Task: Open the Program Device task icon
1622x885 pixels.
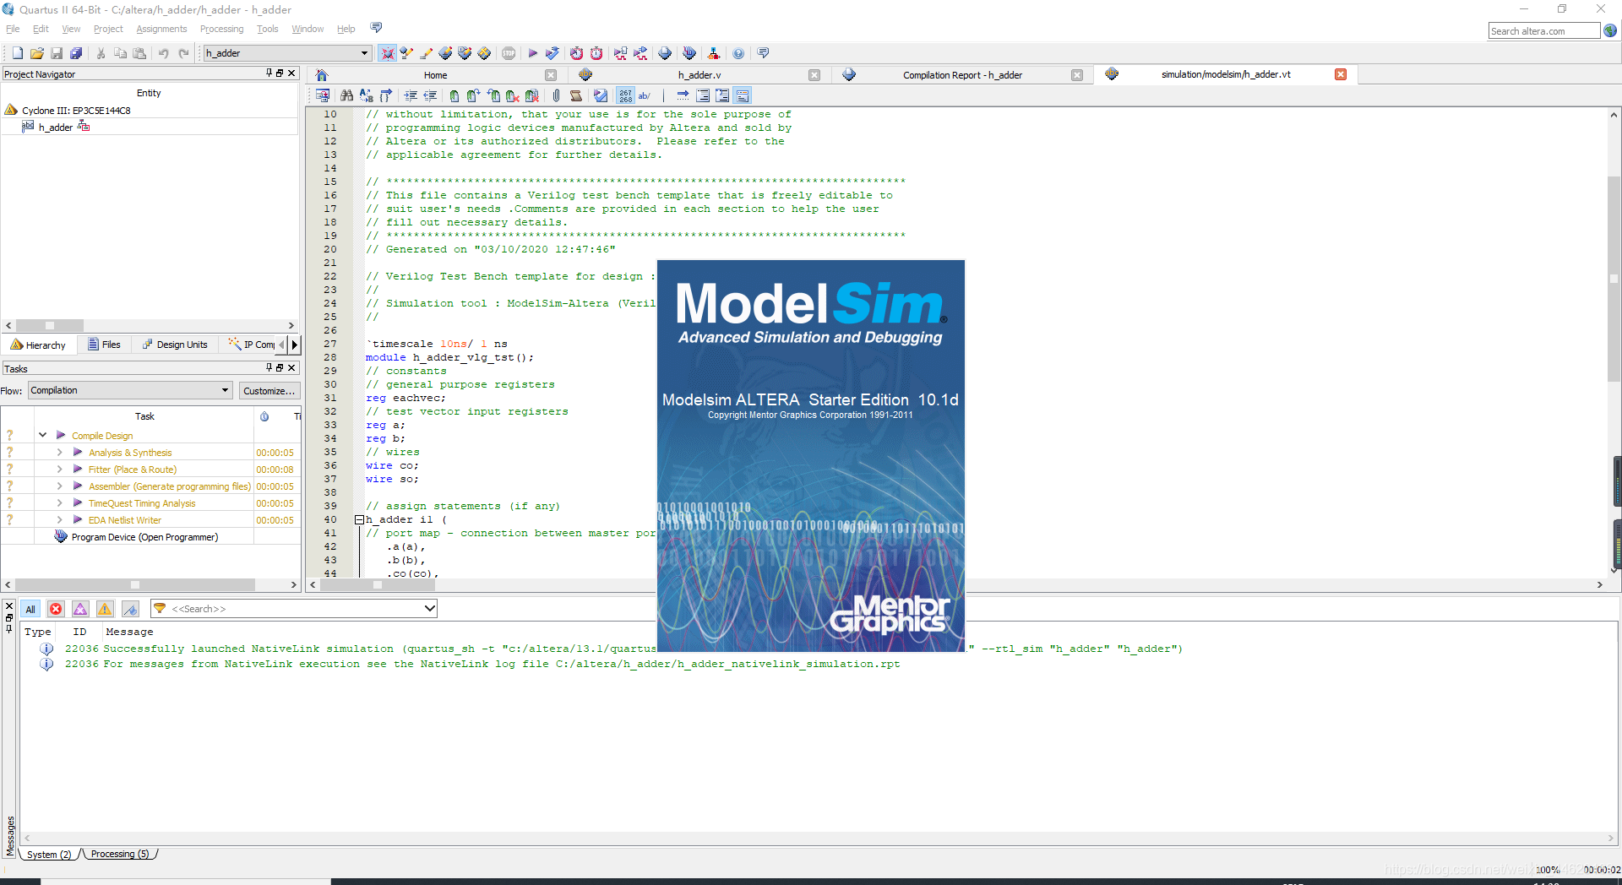Action: tap(61, 536)
